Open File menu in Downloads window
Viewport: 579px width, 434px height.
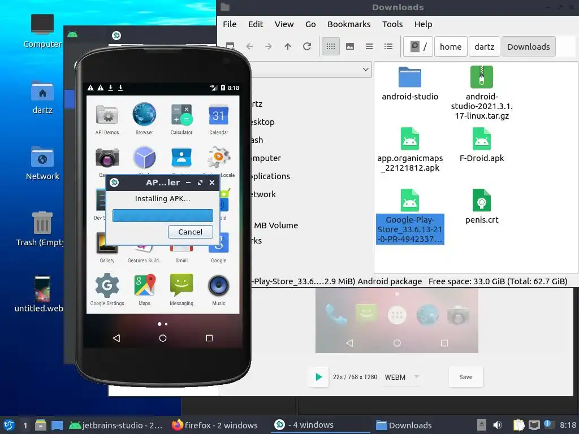click(230, 24)
